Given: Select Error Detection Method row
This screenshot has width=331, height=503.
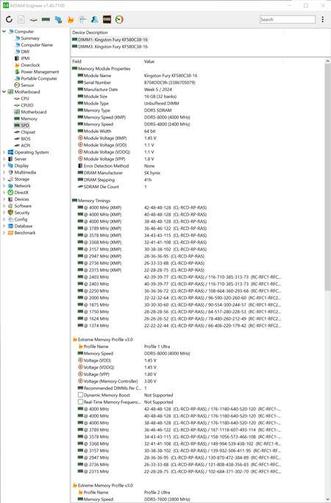Looking at the screenshot, I should pyautogui.click(x=177, y=166).
